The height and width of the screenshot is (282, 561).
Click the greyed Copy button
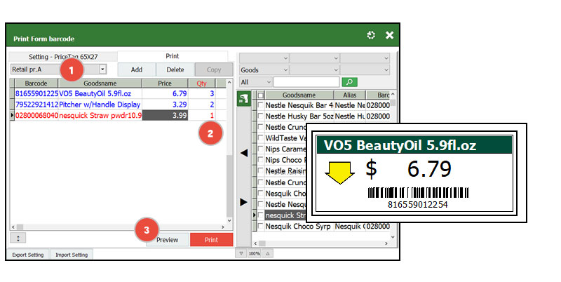tap(214, 69)
